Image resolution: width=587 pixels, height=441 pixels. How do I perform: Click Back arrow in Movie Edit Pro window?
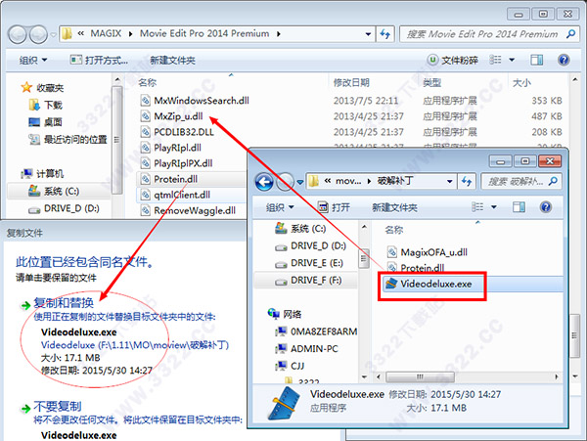[x=17, y=34]
